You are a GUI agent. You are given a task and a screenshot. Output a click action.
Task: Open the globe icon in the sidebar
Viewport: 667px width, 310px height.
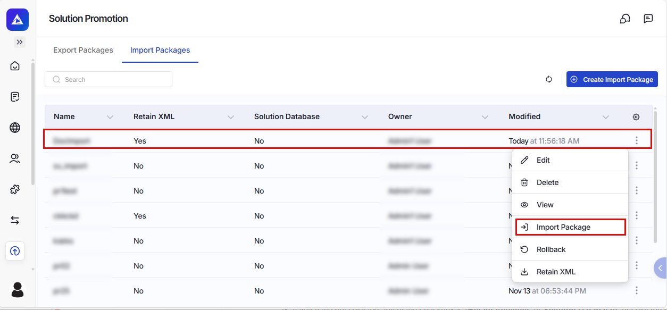click(15, 128)
